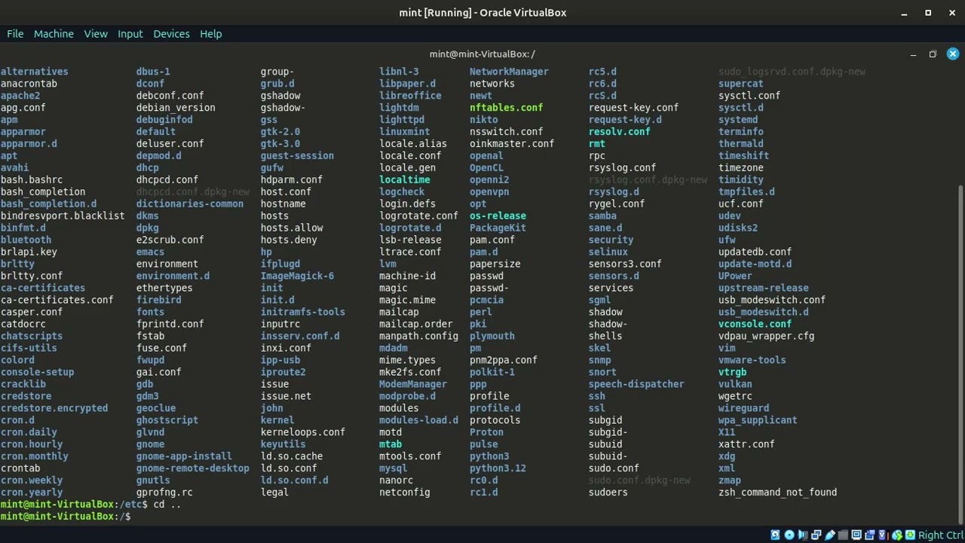Select the 'gnome-app-install' entry

pos(184,456)
